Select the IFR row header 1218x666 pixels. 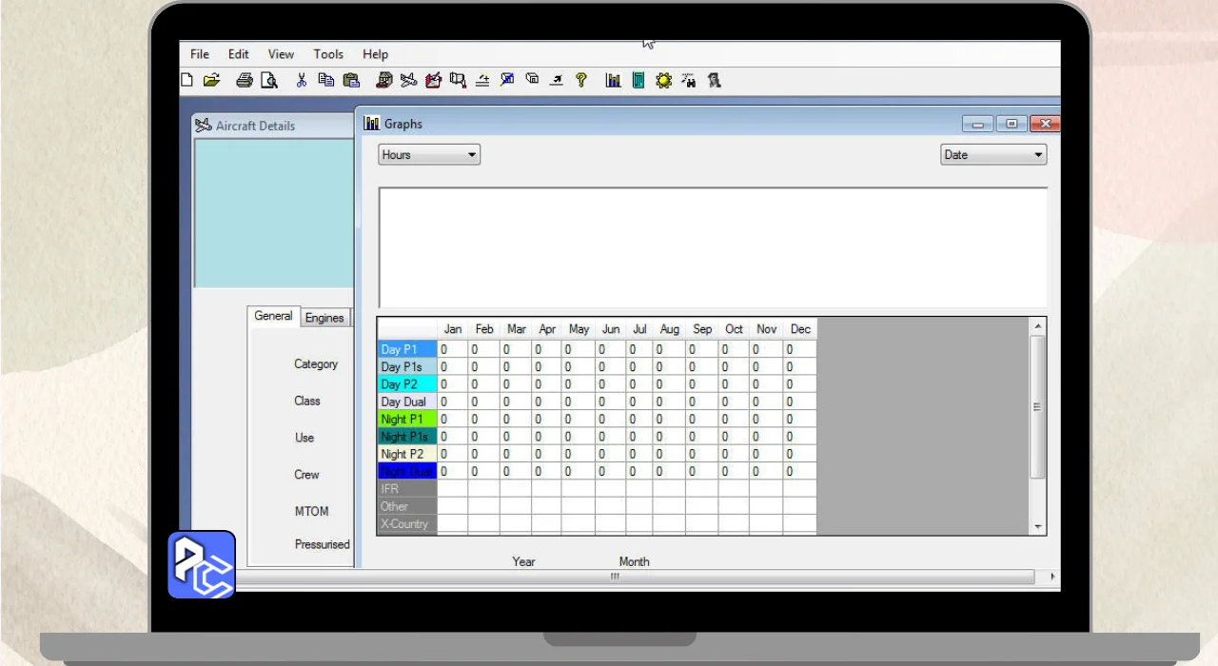pyautogui.click(x=407, y=488)
